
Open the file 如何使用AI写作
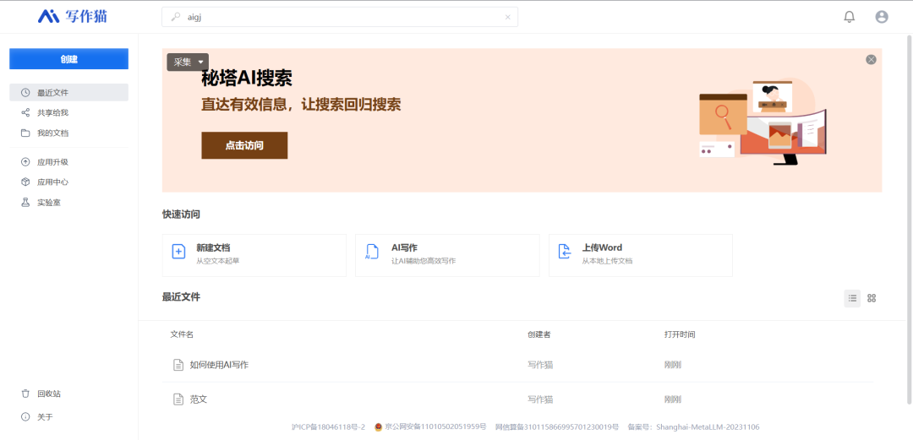[x=219, y=365]
